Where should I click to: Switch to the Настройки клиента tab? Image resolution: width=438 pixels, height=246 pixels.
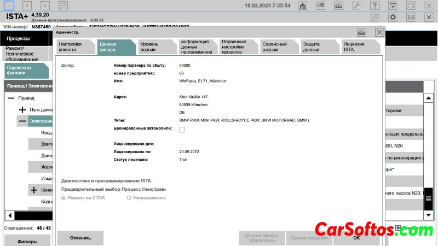pos(74,47)
